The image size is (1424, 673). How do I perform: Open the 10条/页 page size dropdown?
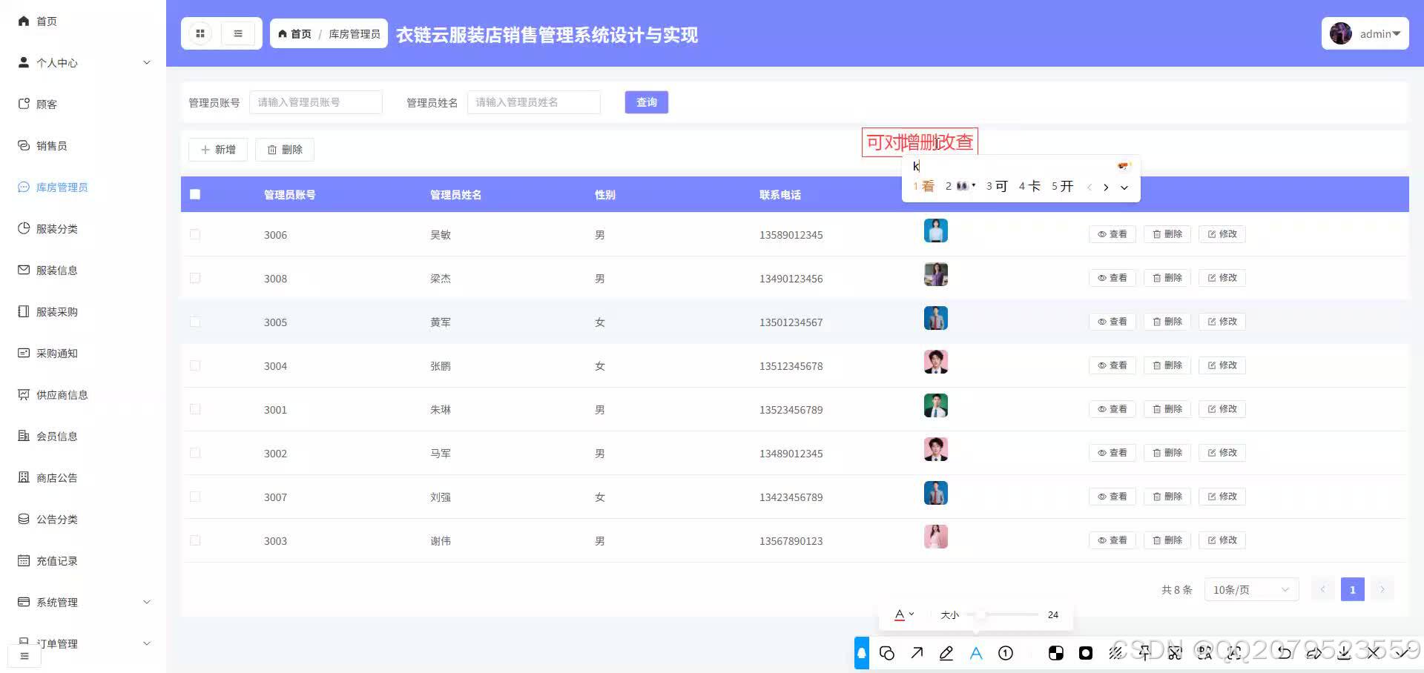click(1252, 590)
